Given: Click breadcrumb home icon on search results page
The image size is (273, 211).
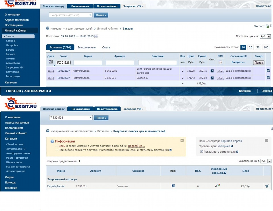Looking at the screenshot, I should [48, 131].
